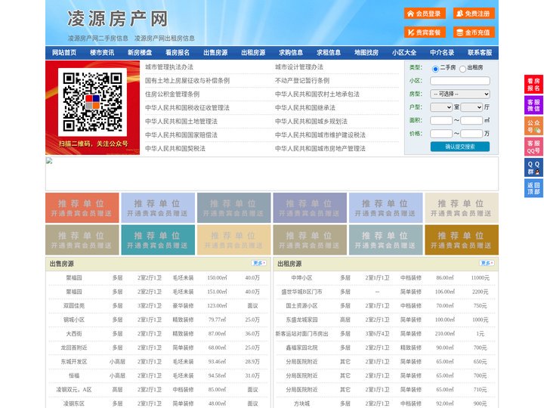This screenshot has width=544, height=408.
Task: Open 不动产登记暂行条例 link
Action: coord(302,81)
